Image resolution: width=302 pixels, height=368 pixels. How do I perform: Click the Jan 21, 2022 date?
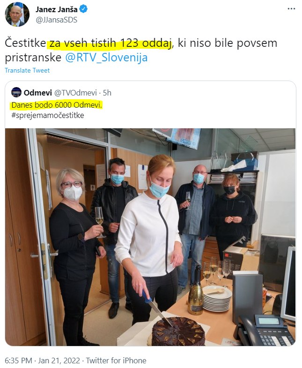click(x=59, y=361)
